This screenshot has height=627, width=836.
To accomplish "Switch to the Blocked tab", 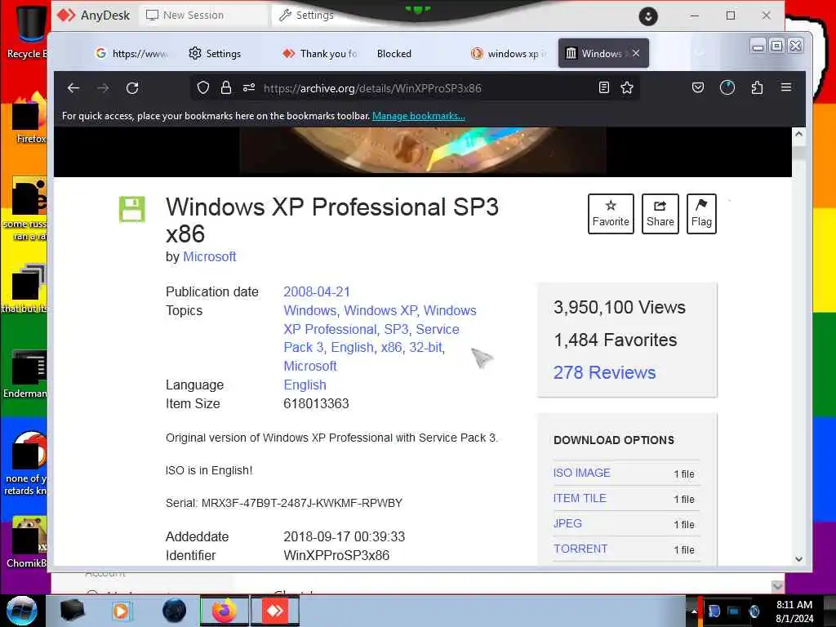I will [x=394, y=53].
